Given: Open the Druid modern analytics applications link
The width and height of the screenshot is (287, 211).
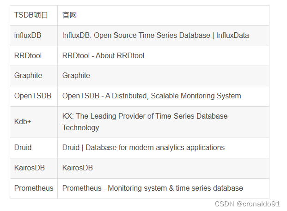Looking at the screenshot, I should coord(143,148).
